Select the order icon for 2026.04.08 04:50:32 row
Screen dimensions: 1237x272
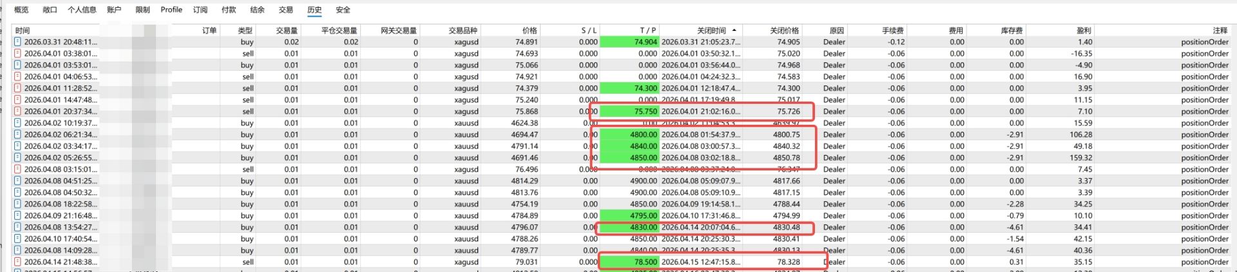17,192
